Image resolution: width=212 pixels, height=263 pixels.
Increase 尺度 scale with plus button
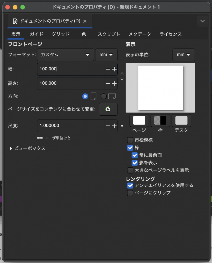[114, 126]
